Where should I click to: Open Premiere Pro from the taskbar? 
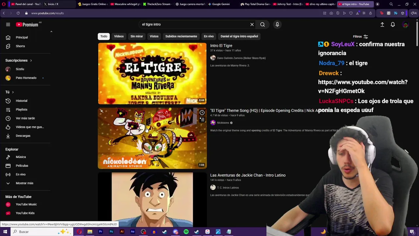(x=100, y=232)
